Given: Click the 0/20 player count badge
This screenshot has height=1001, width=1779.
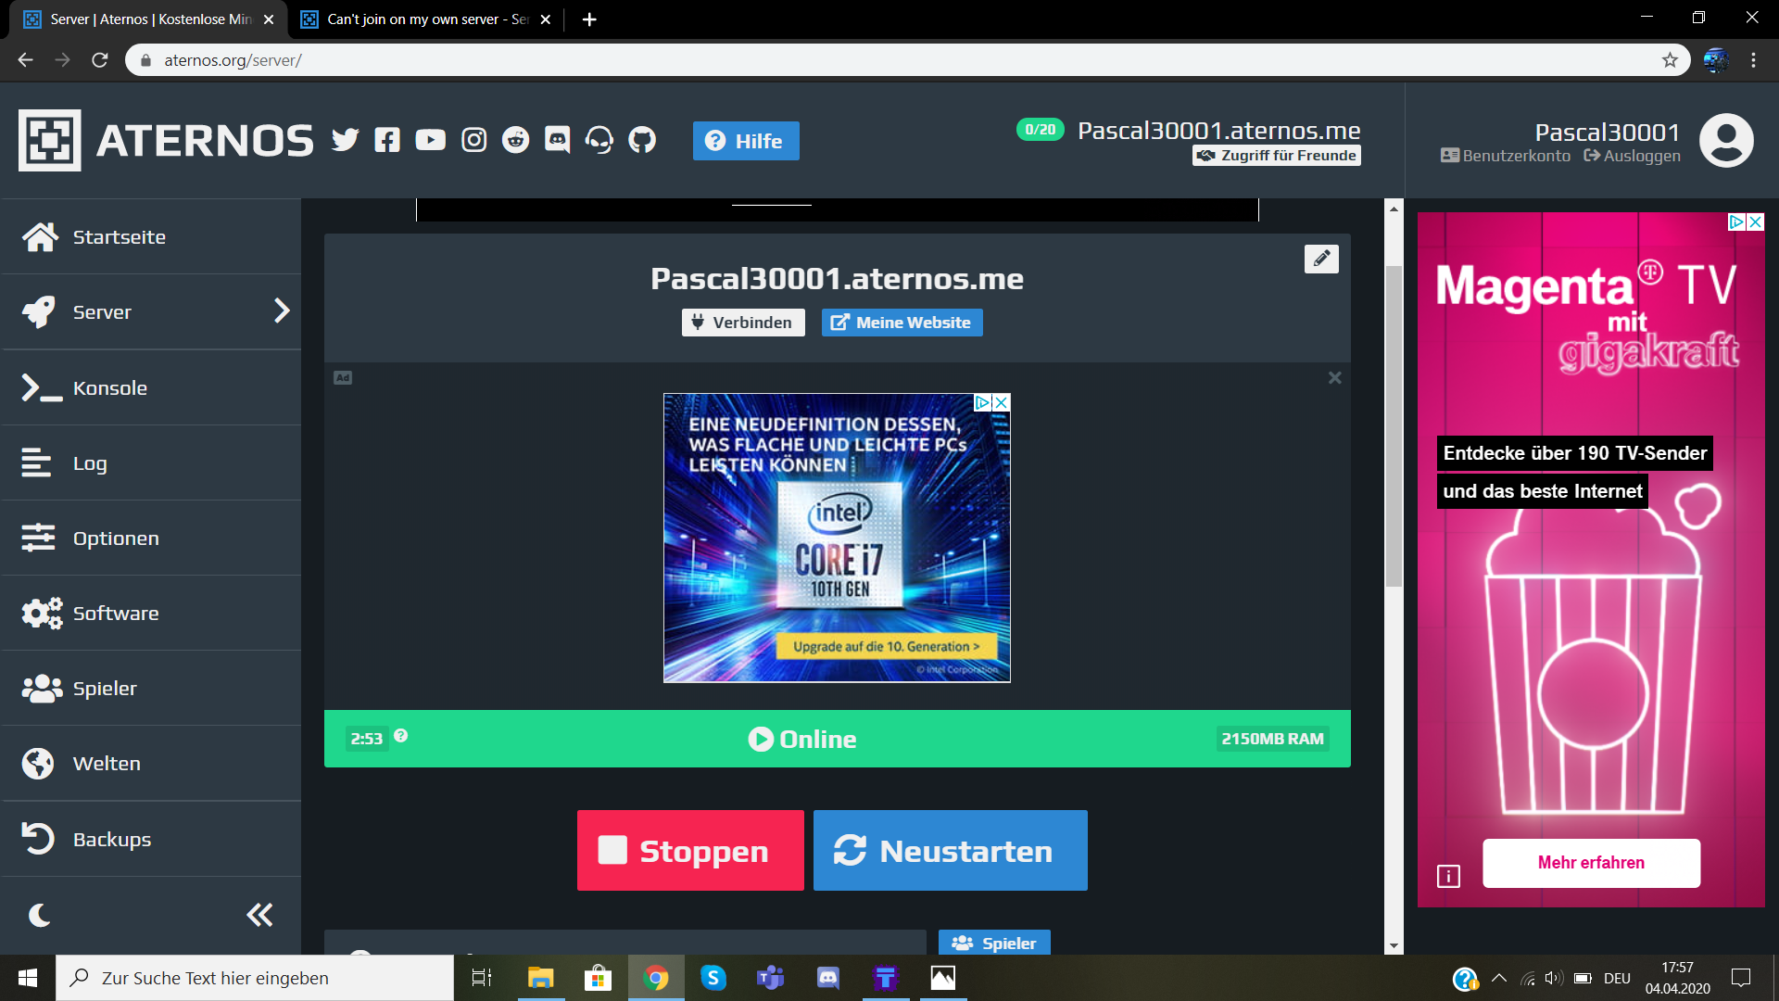Looking at the screenshot, I should coord(1040,130).
